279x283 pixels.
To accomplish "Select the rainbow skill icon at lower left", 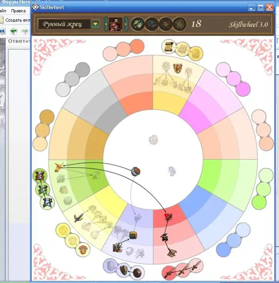I will click(x=83, y=250).
